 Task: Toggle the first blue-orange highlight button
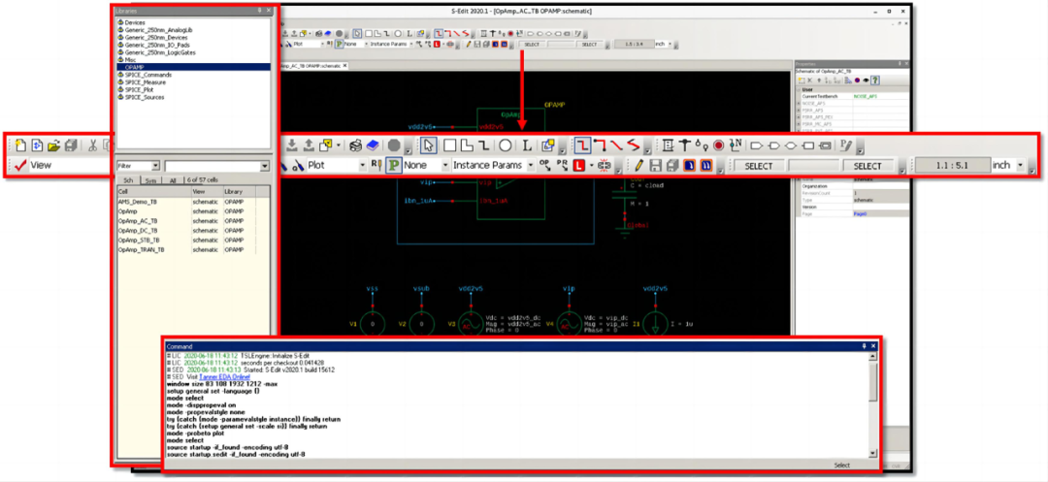(689, 165)
